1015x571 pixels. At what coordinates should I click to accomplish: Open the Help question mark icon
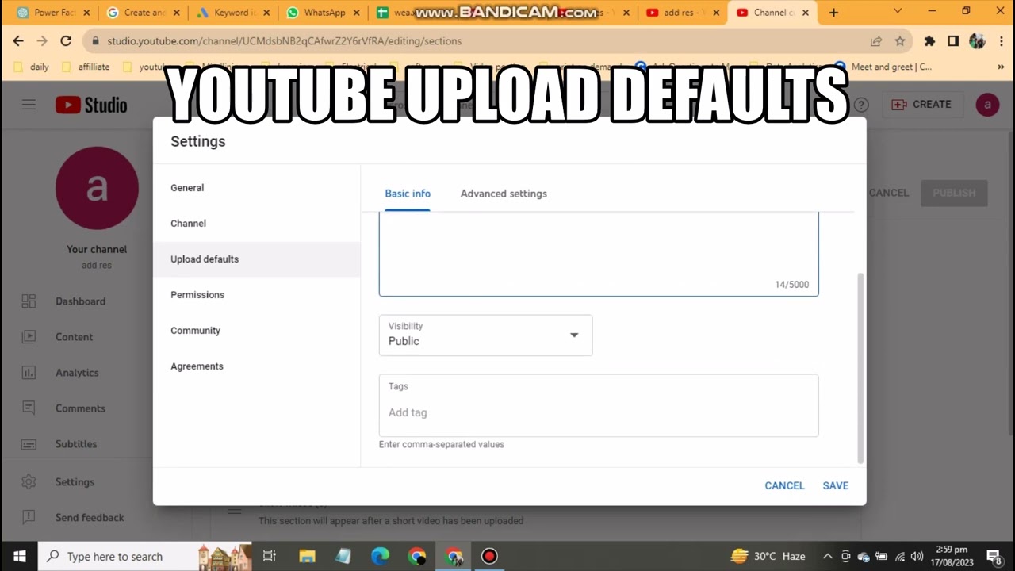coord(861,105)
